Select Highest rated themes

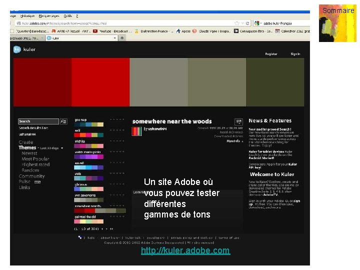[35, 164]
